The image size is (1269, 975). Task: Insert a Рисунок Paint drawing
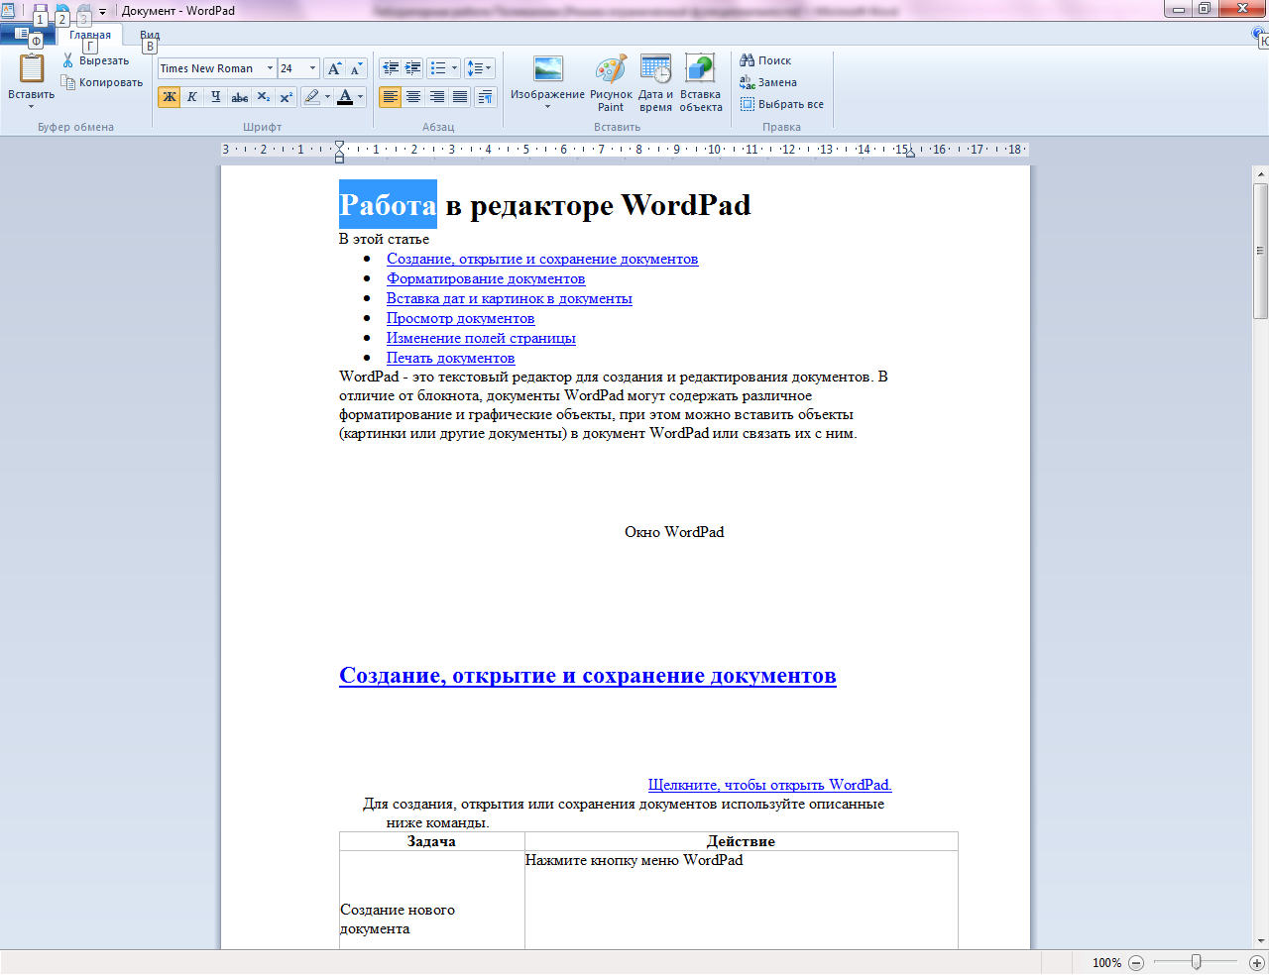[x=611, y=82]
